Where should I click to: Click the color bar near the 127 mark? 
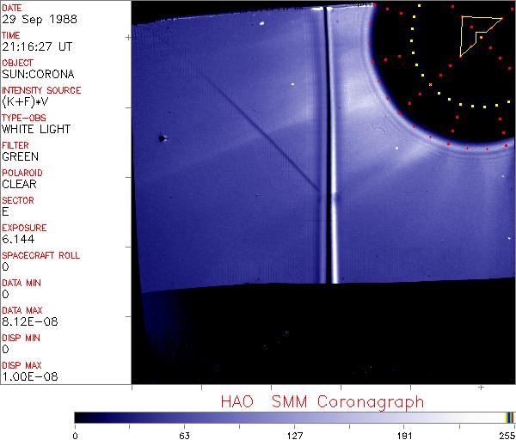point(294,418)
